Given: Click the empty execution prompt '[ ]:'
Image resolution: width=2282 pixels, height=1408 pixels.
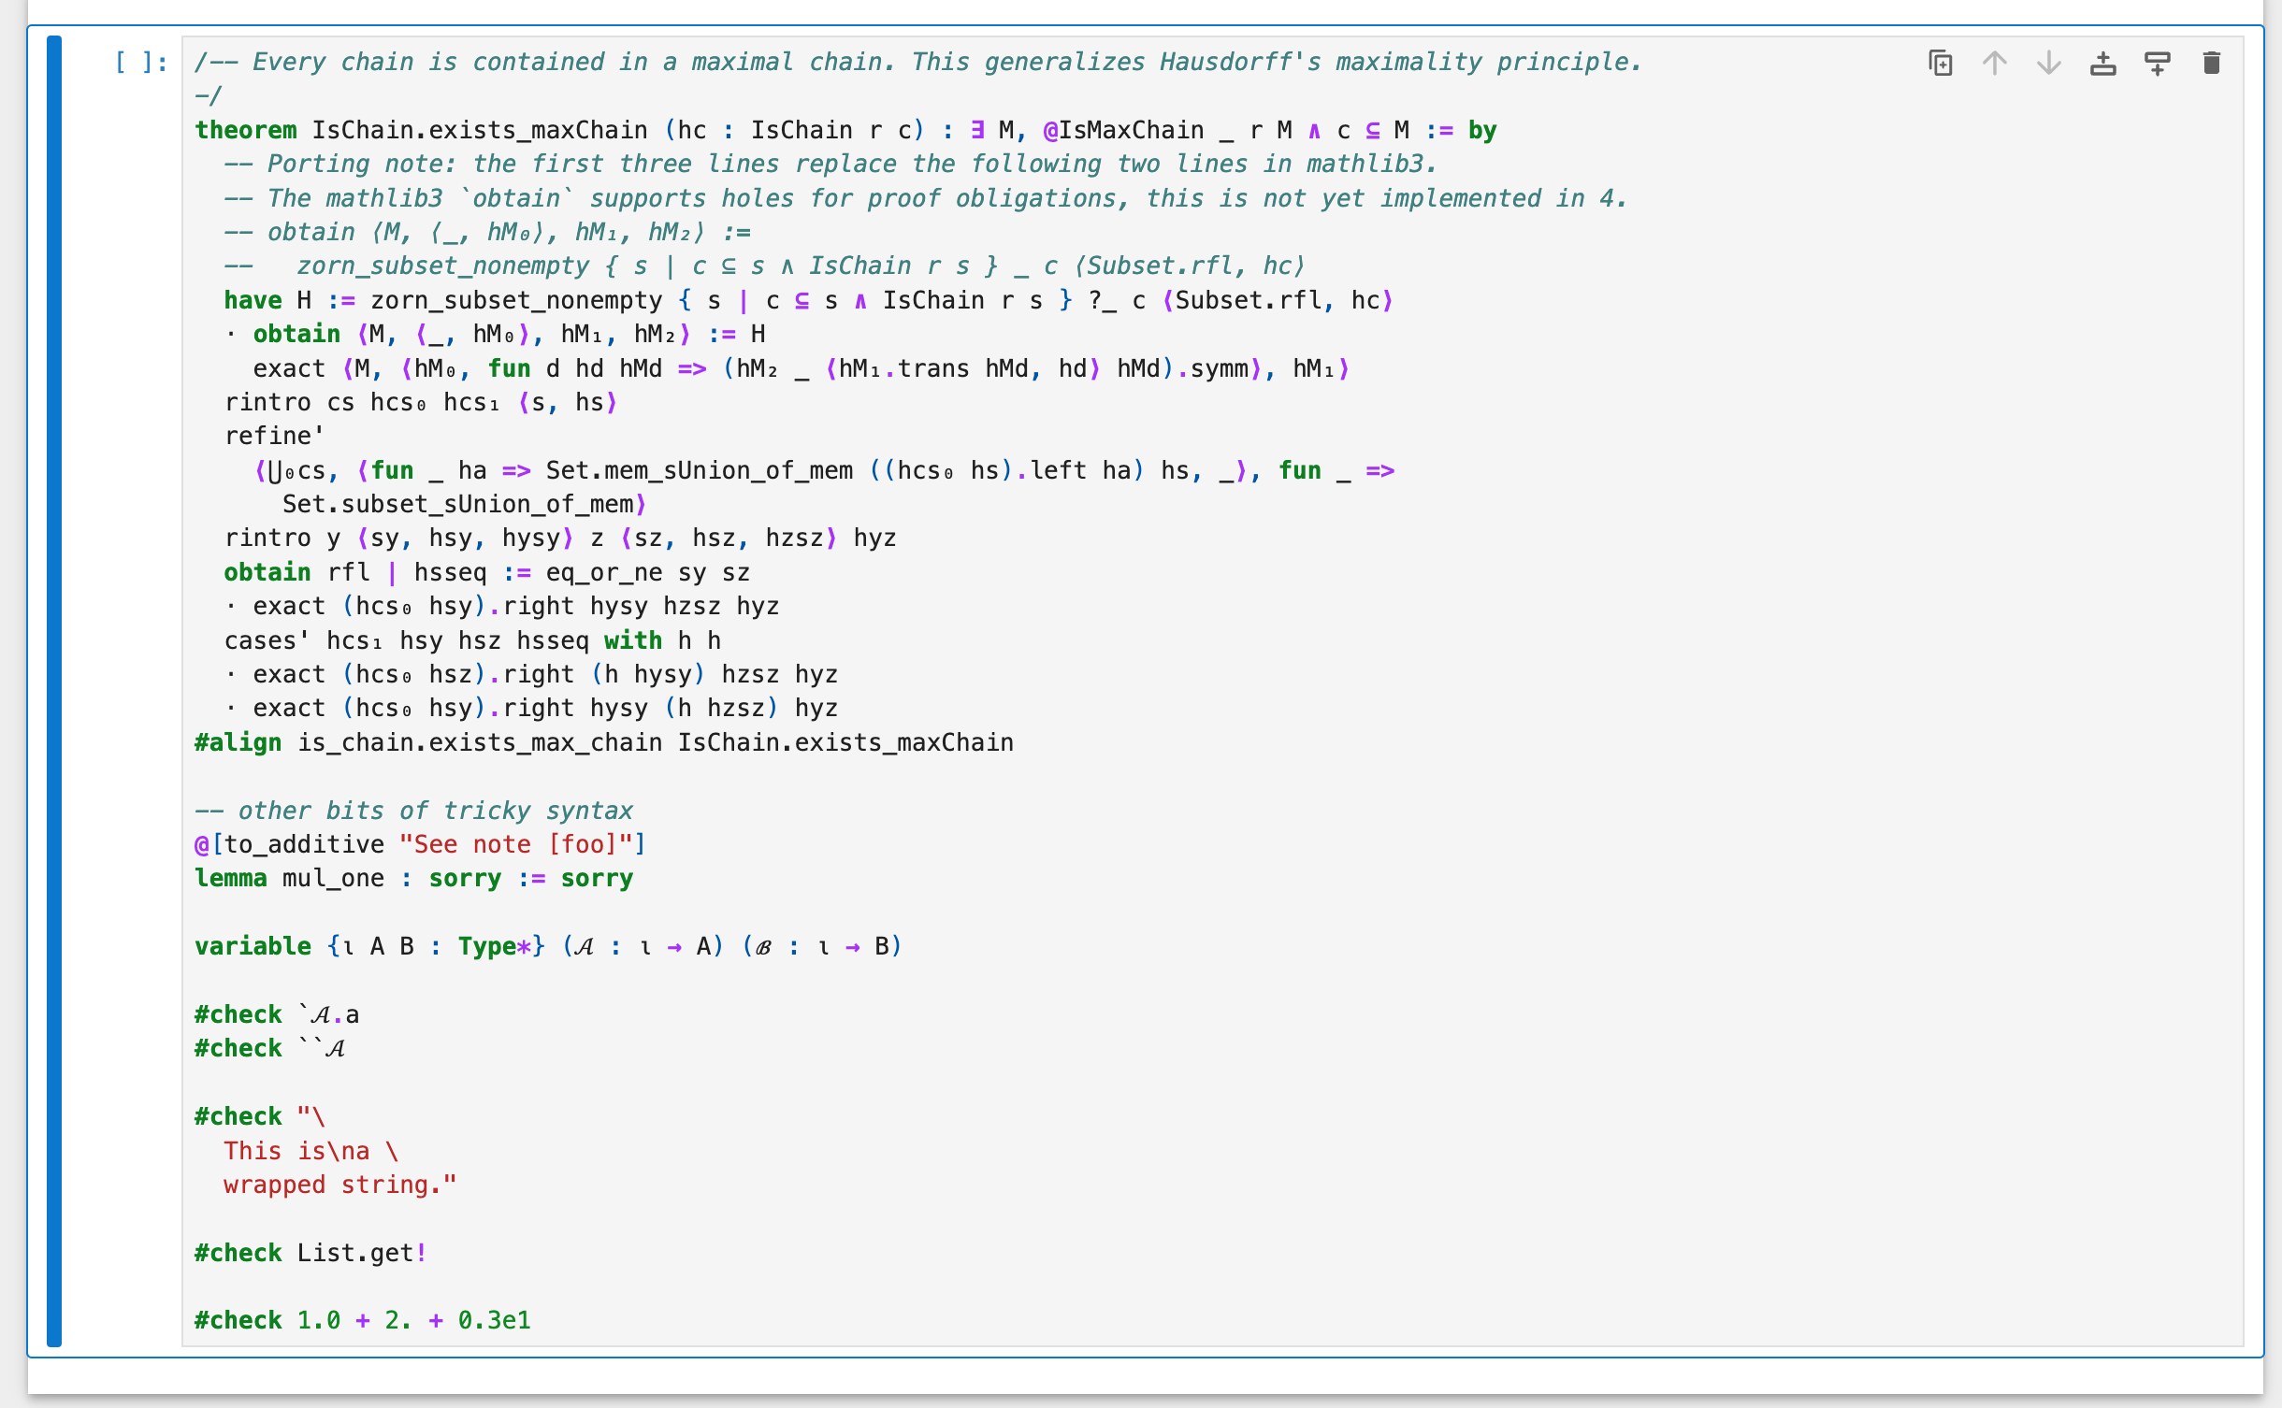Looking at the screenshot, I should coord(141,63).
